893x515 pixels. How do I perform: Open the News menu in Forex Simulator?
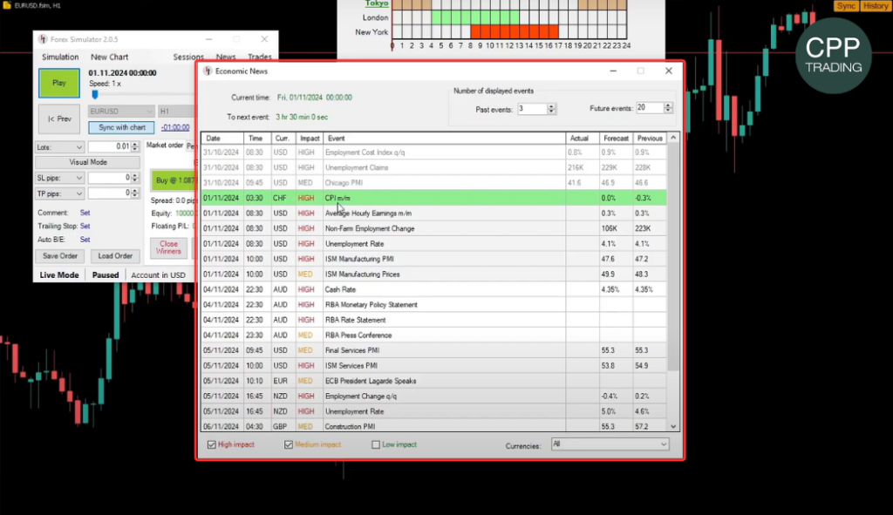pyautogui.click(x=226, y=57)
